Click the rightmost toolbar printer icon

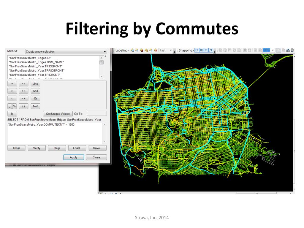[x=292, y=50]
